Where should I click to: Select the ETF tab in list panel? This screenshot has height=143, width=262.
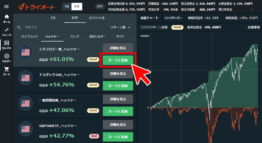point(75,18)
